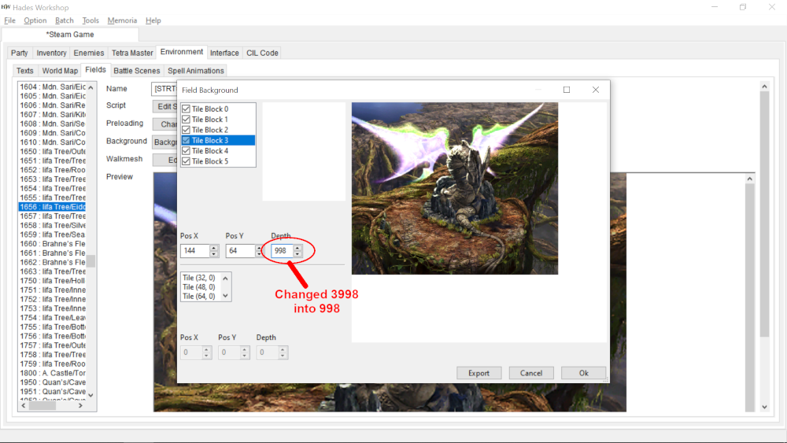The height and width of the screenshot is (443, 787).
Task: Click the Pos Y field showing 64
Action: click(240, 251)
